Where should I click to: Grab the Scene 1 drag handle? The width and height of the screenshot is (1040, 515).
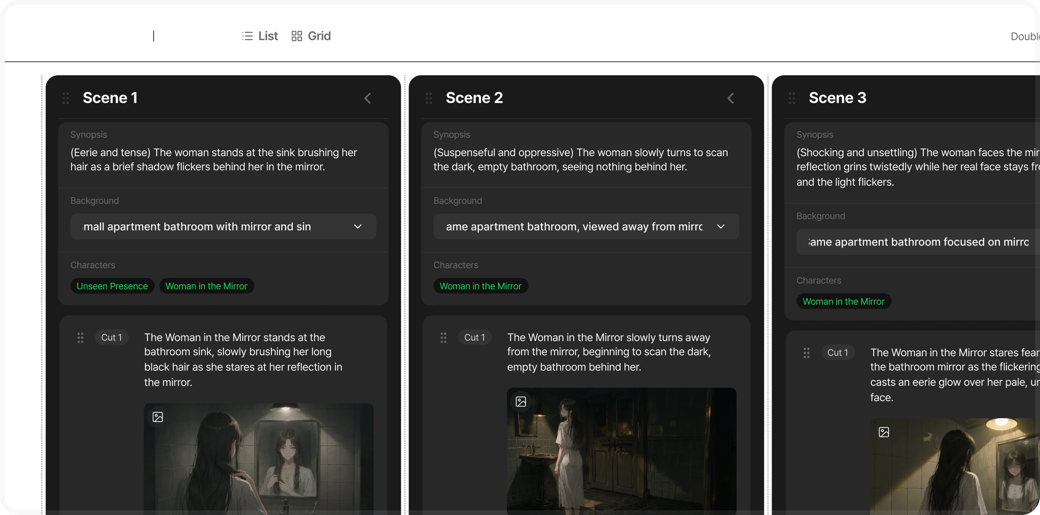pyautogui.click(x=66, y=98)
